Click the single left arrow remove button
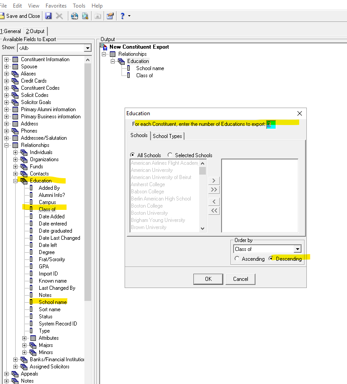This screenshot has width=347, height=384. click(214, 201)
